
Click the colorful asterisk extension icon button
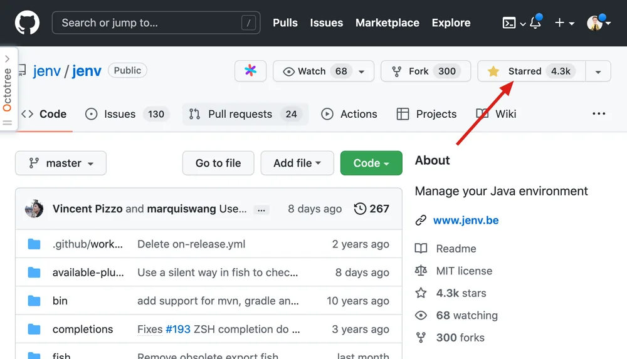pyautogui.click(x=250, y=71)
